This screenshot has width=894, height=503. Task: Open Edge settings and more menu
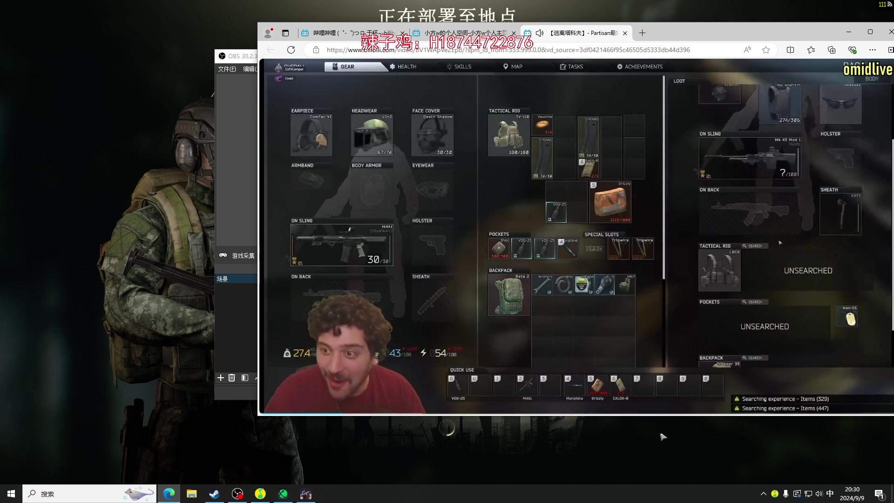click(873, 50)
